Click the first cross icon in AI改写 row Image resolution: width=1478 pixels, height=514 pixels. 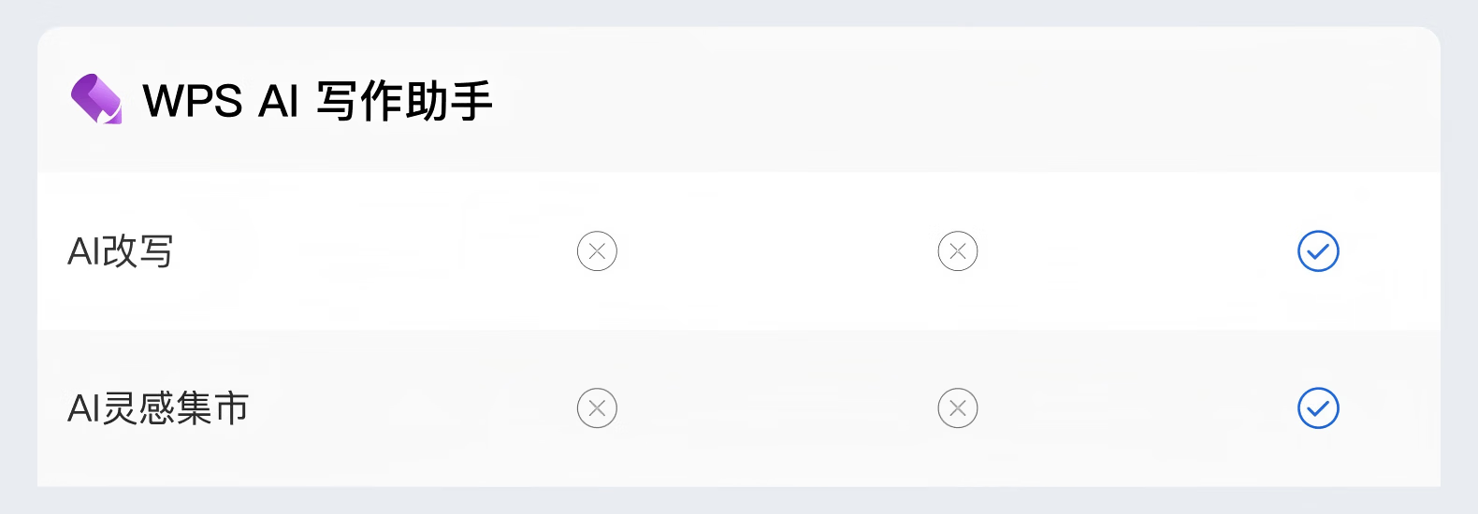(597, 251)
